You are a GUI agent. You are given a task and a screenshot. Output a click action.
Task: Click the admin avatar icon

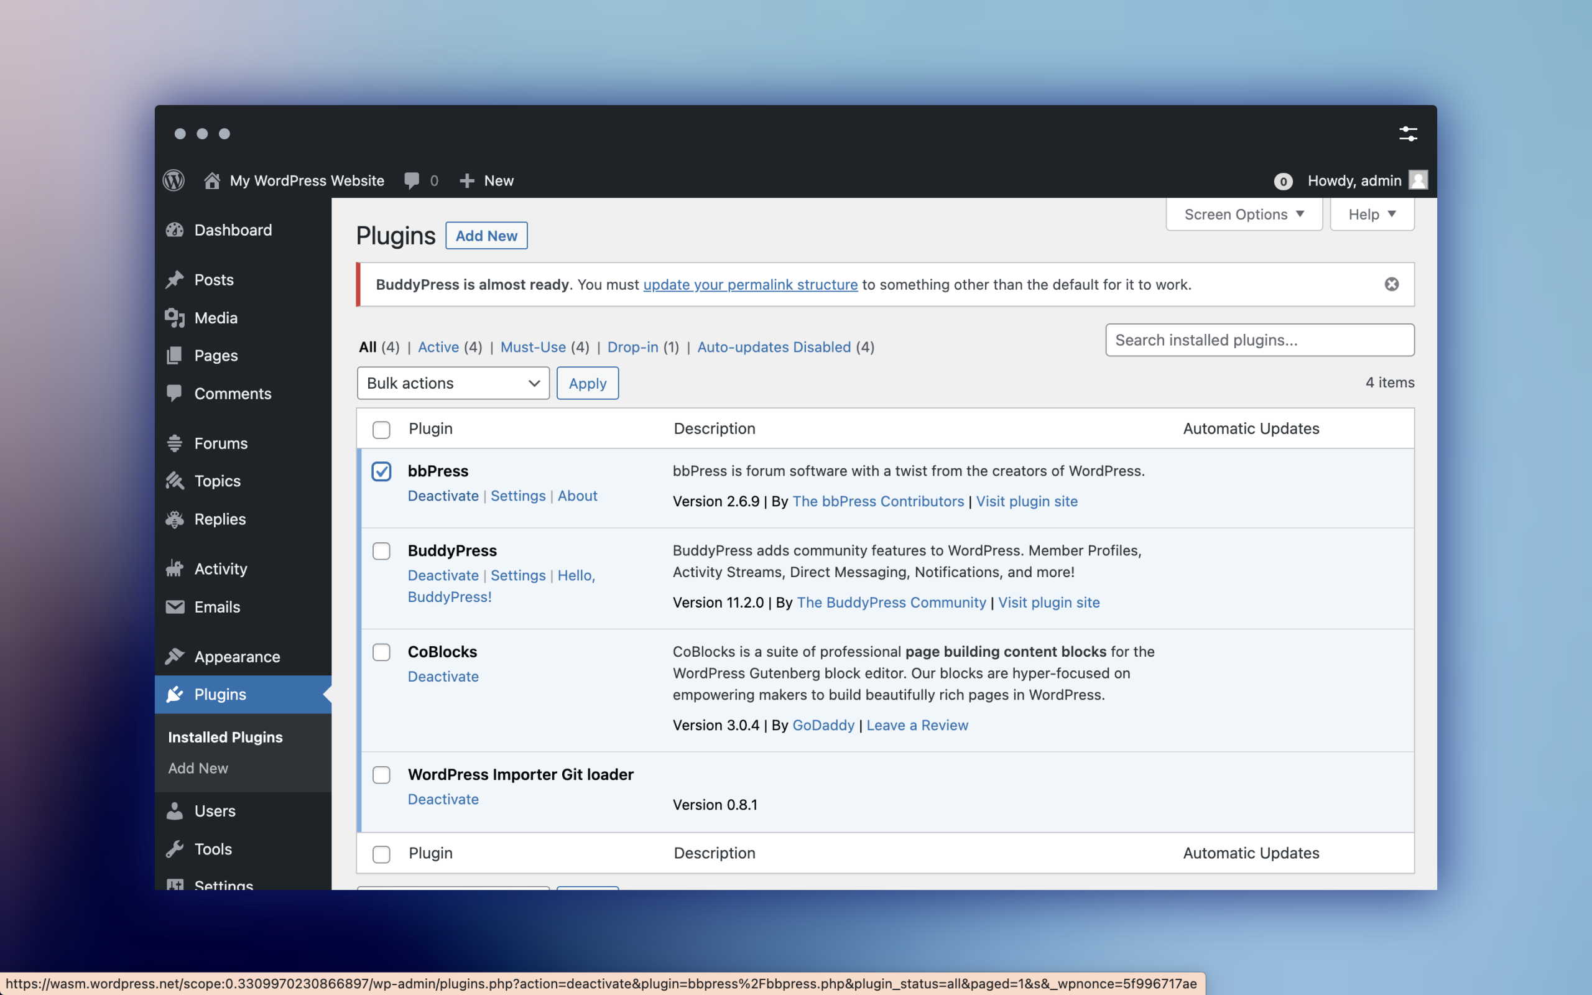pos(1418,180)
